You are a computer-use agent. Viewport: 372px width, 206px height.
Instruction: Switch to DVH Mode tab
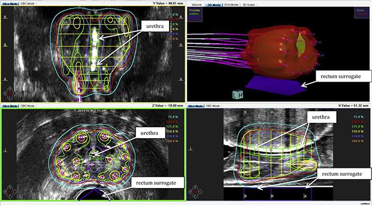(231, 5)
